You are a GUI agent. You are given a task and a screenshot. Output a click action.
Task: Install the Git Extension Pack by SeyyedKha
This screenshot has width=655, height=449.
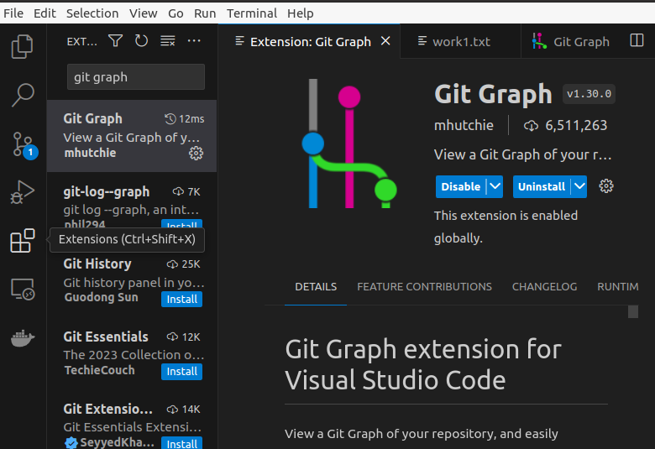point(181,443)
